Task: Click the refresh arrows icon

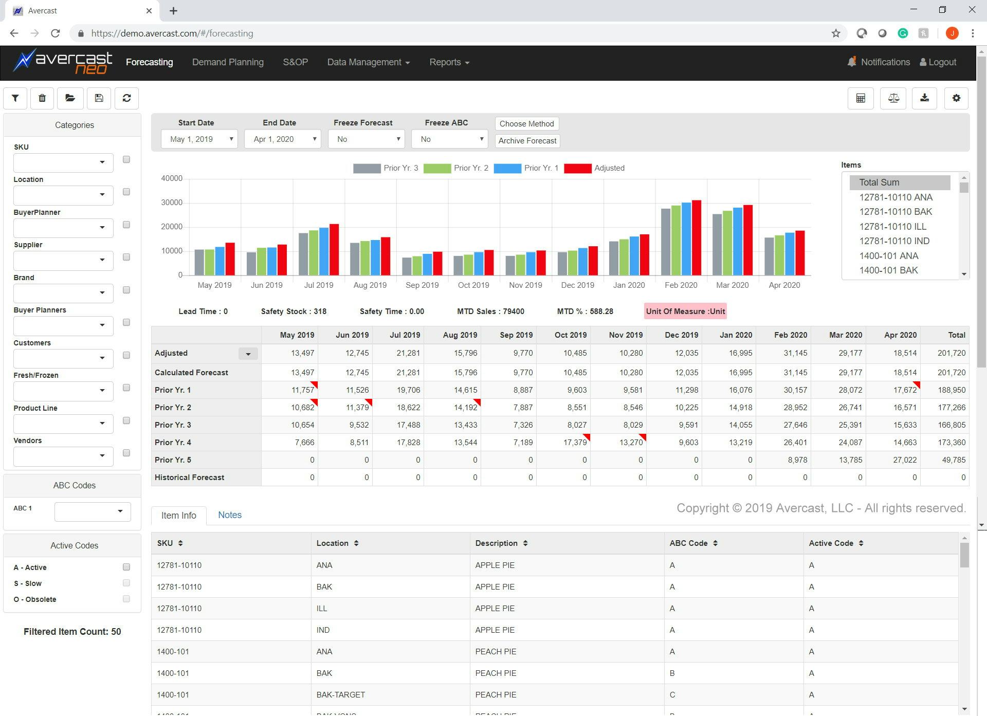Action: click(x=127, y=98)
